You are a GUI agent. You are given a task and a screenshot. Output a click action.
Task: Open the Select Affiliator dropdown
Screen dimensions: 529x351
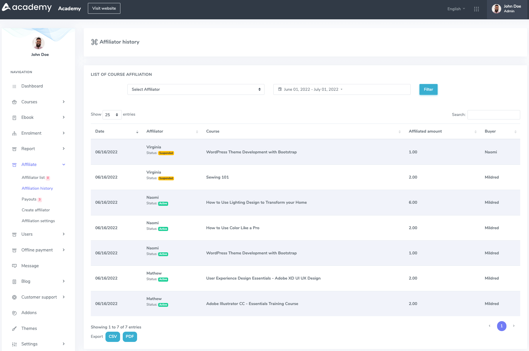pos(196,90)
